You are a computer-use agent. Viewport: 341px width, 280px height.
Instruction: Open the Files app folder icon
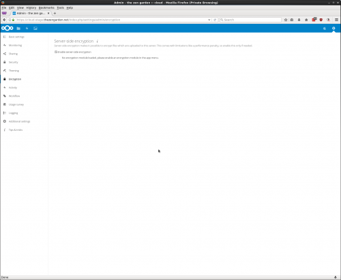18,29
